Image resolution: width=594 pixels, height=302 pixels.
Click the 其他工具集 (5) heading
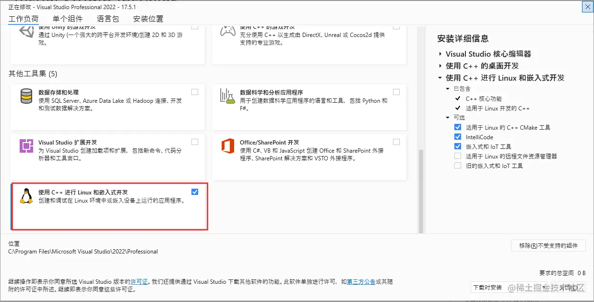33,73
